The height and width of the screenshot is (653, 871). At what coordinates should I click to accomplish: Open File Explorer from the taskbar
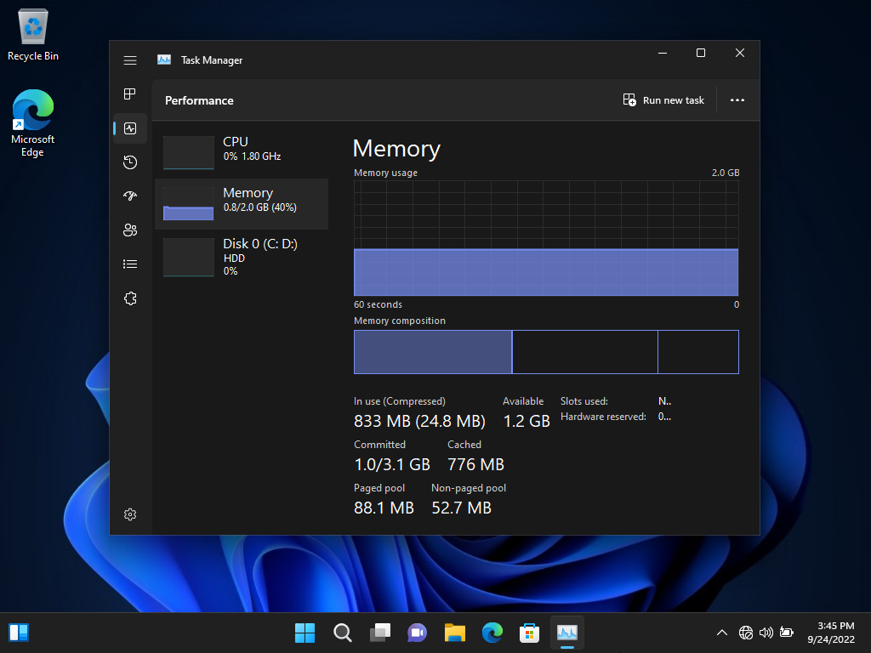(x=455, y=633)
